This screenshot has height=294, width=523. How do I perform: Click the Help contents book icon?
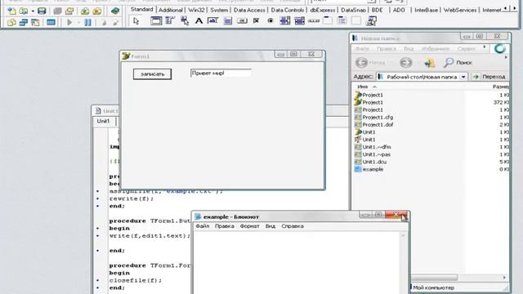[115, 11]
